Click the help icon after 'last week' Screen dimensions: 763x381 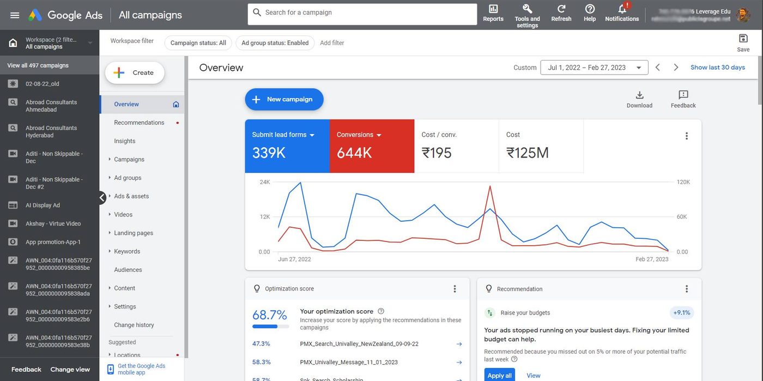514,359
